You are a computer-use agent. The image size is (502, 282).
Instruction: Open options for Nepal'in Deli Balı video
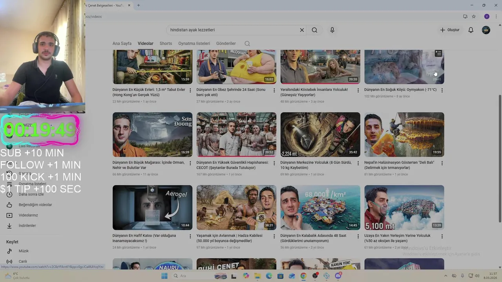pyautogui.click(x=442, y=163)
